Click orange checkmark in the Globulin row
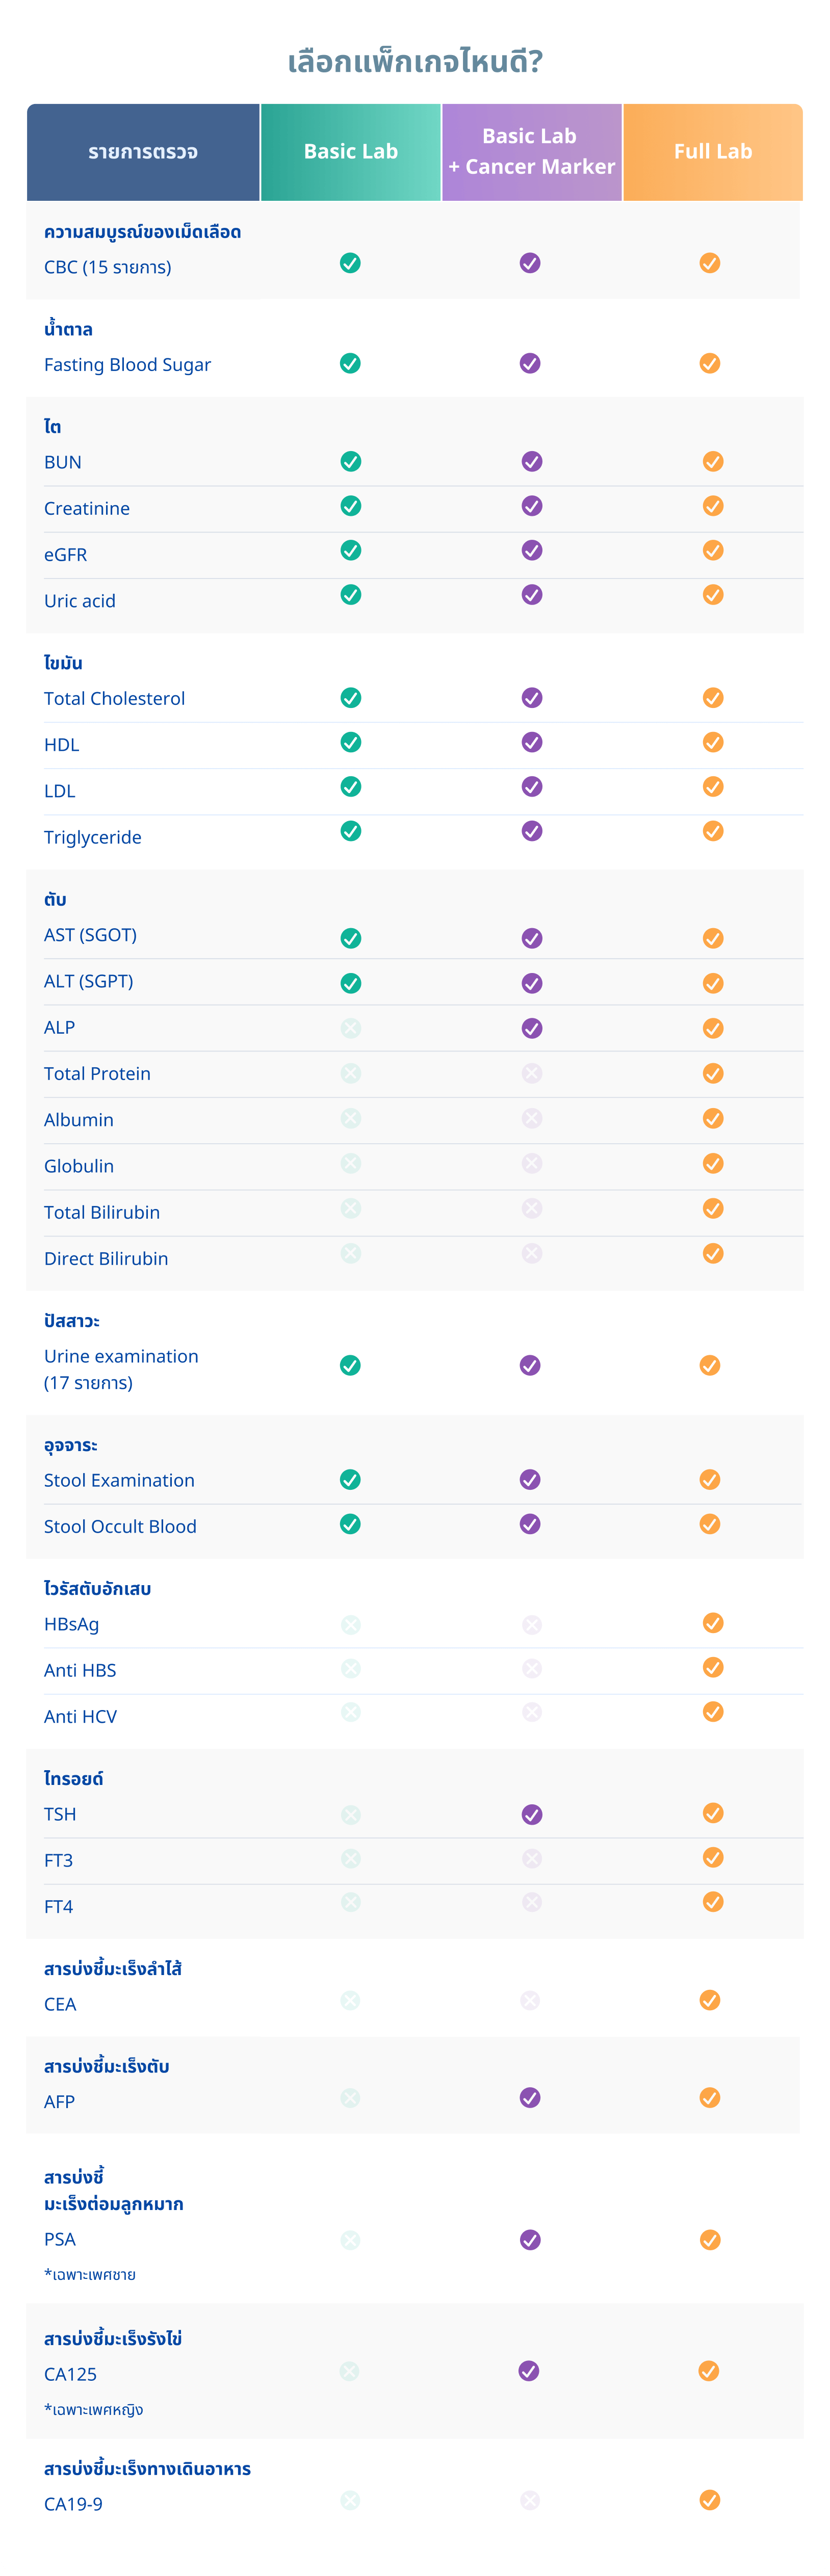Image resolution: width=830 pixels, height=2576 pixels. coord(713,1163)
